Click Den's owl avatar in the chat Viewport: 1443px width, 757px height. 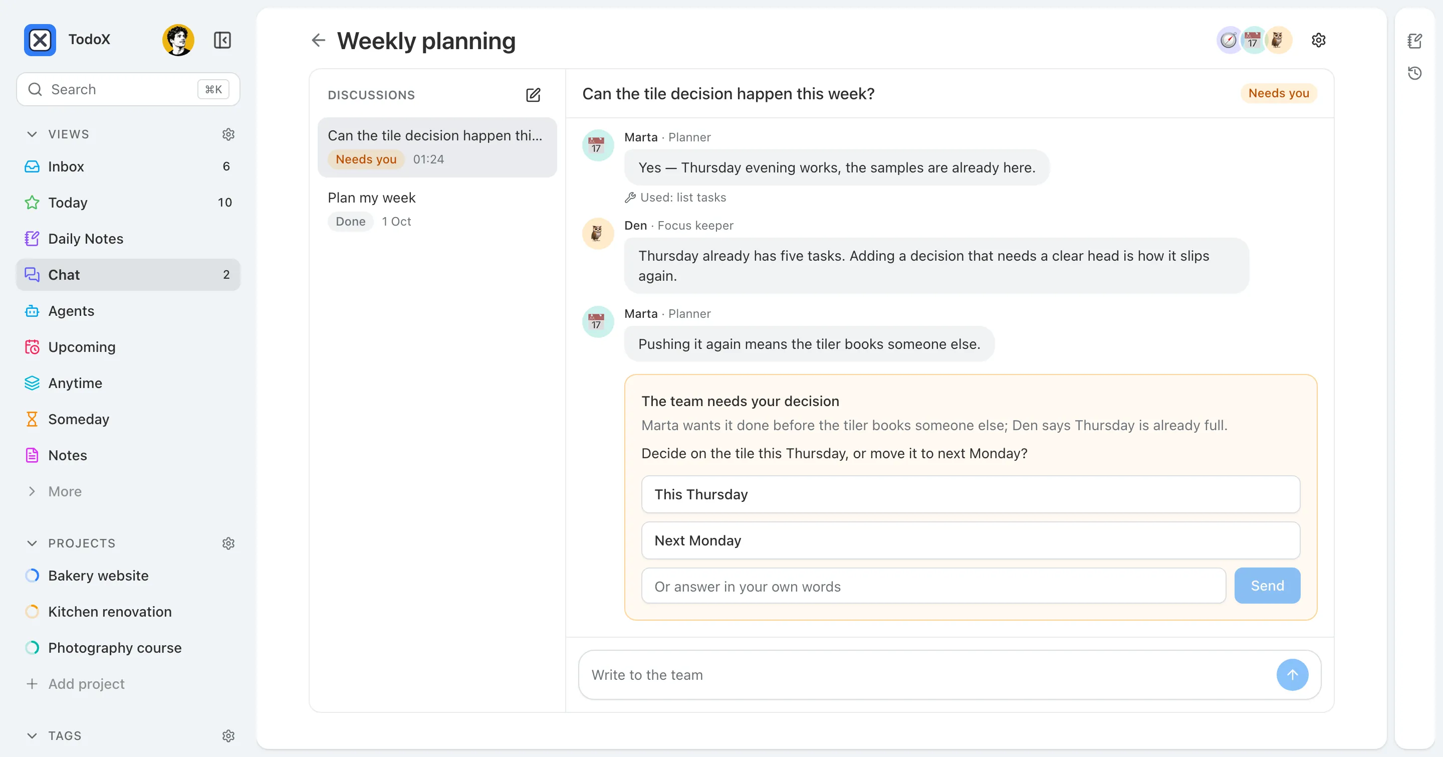pos(598,233)
